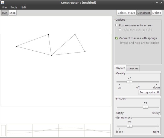
Task: Click the muscle wave graph at bottom
Action: coord(58,130)
